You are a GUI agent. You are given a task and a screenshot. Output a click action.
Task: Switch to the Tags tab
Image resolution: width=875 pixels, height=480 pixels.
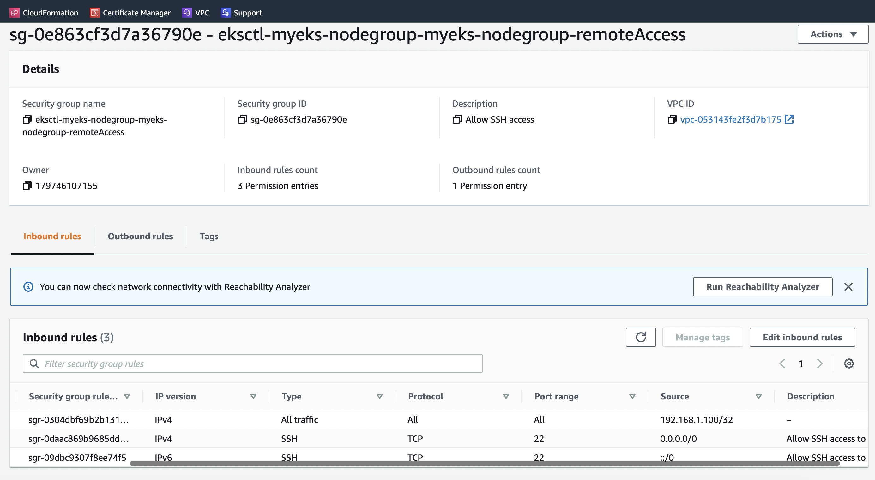click(209, 236)
